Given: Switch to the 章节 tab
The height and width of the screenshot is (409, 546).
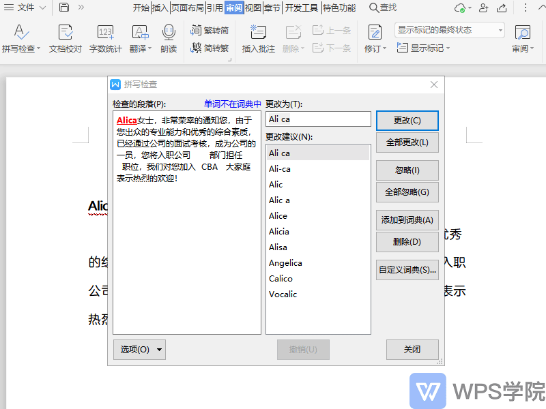Looking at the screenshot, I should pos(272,7).
